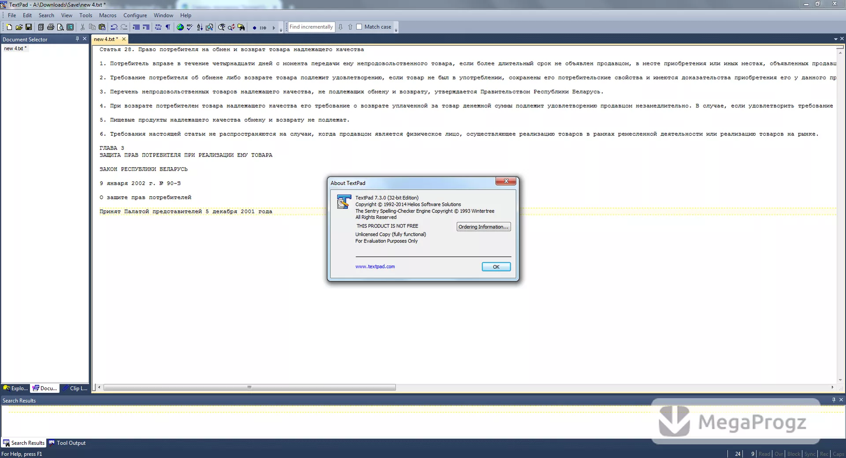
Task: Open the www.textpad.com link
Action: (375, 267)
